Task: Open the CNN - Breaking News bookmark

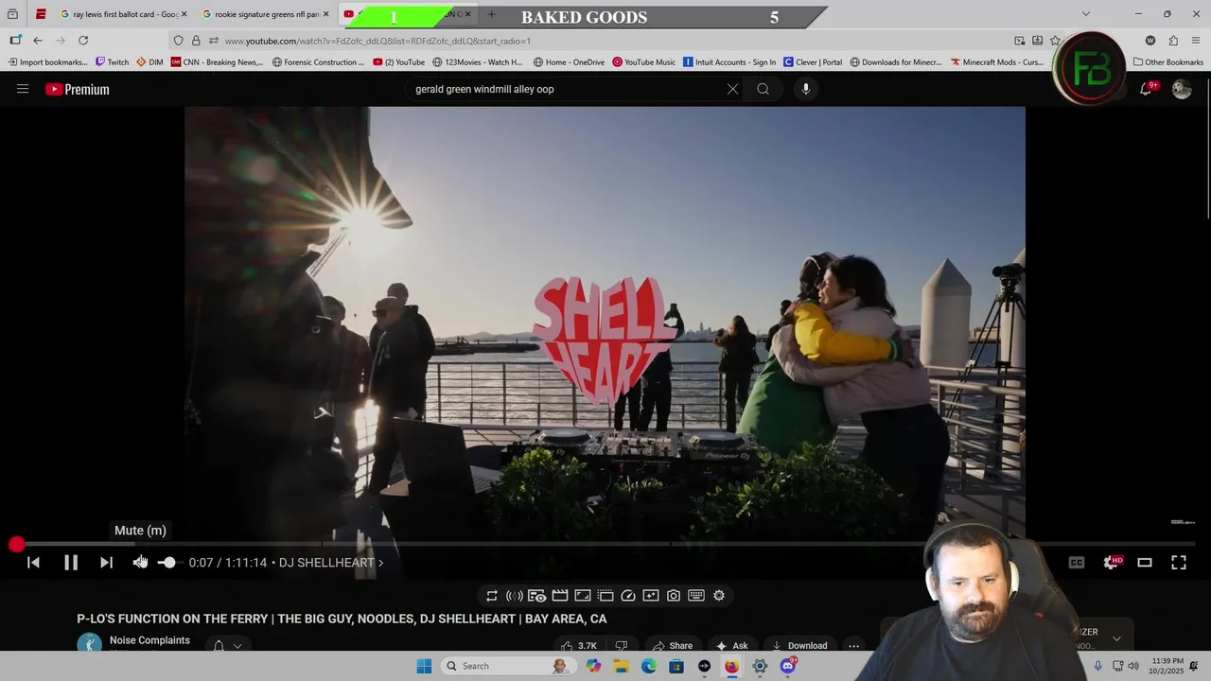Action: [217, 62]
